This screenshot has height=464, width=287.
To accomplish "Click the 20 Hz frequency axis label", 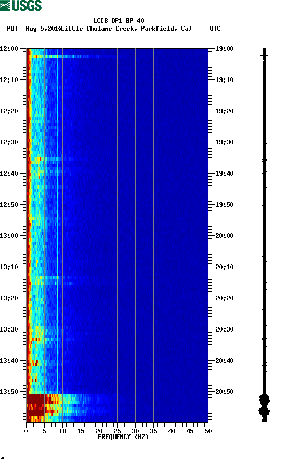I will tap(99, 431).
